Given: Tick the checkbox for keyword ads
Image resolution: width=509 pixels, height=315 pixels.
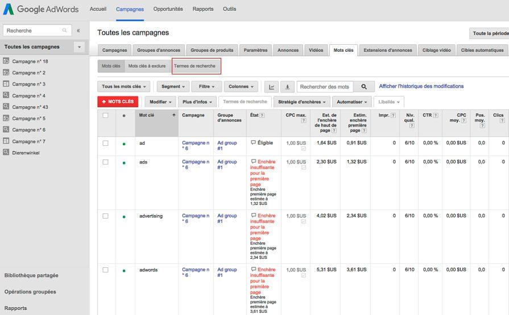Looking at the screenshot, I should [106, 162].
